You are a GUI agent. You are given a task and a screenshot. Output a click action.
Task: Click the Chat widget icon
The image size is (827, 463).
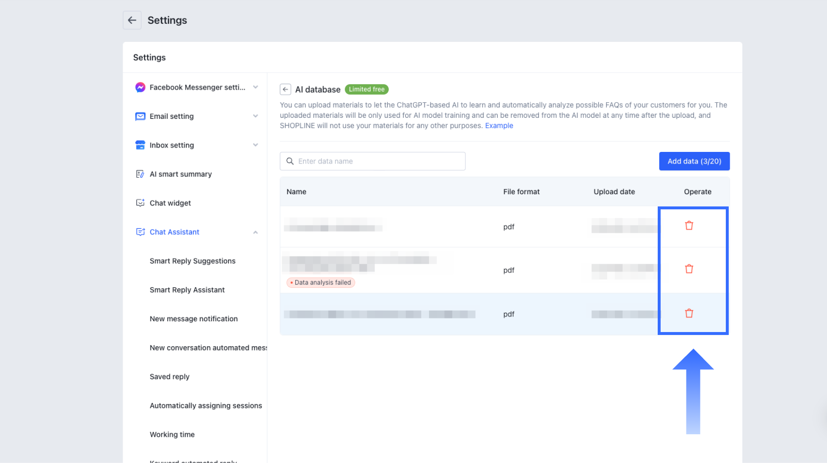pos(140,203)
